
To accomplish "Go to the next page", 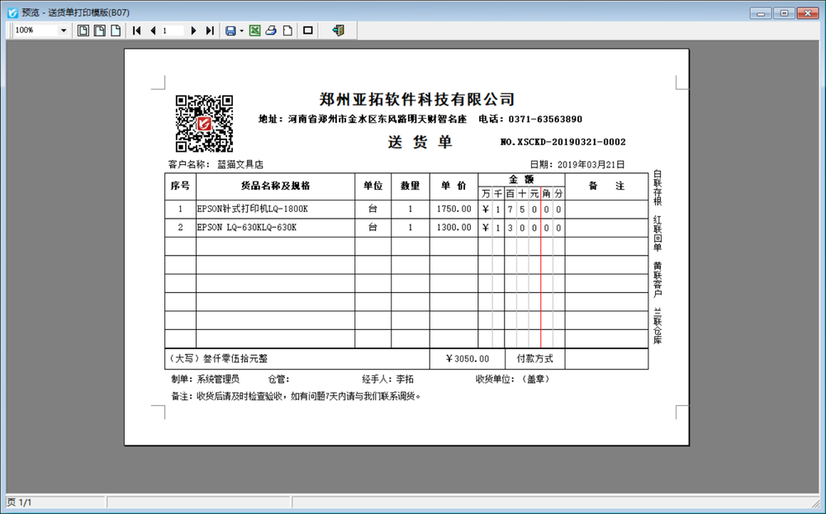I will coord(194,31).
